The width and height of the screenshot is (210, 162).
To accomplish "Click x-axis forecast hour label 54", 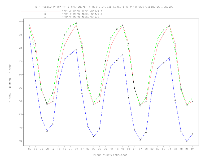I will (134, 149).
